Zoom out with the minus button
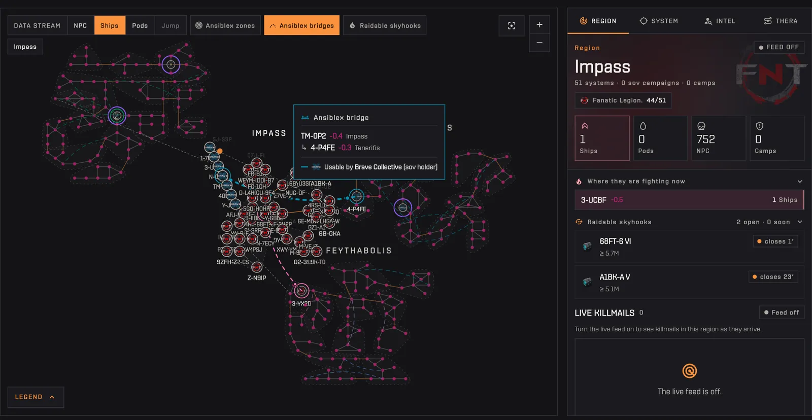 point(539,43)
